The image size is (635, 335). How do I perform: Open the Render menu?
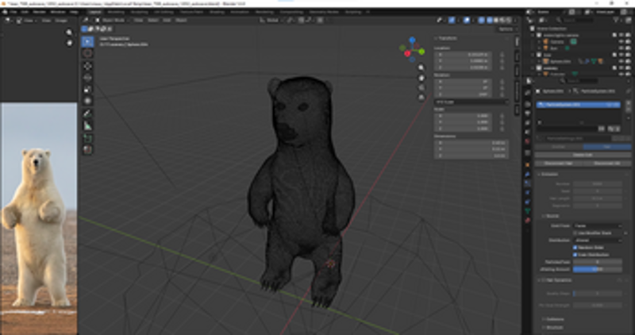pyautogui.click(x=39, y=12)
